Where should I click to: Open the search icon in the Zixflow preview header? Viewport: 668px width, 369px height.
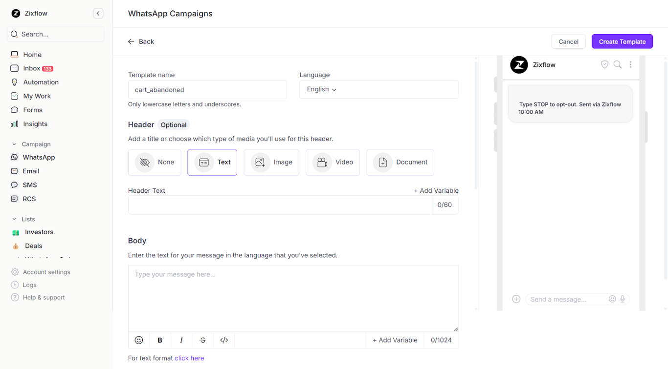tap(617, 64)
